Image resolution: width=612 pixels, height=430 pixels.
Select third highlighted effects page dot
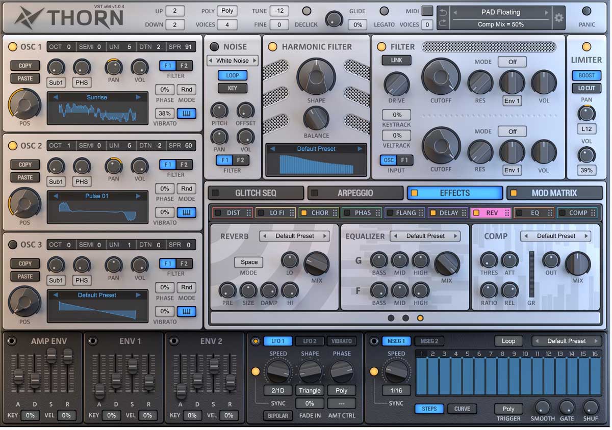coord(420,318)
